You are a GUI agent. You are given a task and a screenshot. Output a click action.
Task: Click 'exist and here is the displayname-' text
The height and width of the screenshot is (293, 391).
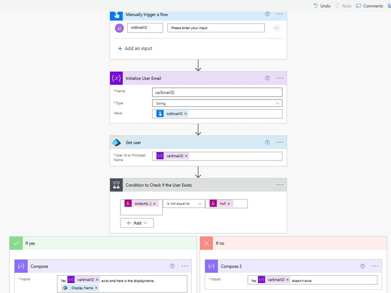pyautogui.click(x=128, y=280)
